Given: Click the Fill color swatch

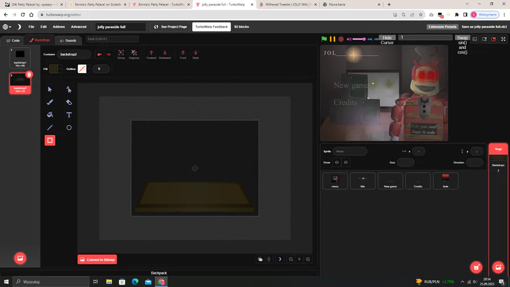Looking at the screenshot, I should coord(54,69).
